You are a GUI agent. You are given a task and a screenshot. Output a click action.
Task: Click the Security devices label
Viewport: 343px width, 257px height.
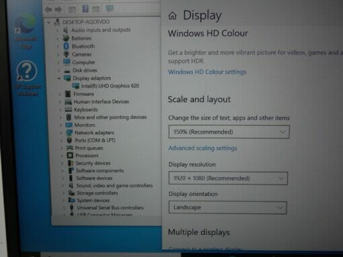point(93,163)
